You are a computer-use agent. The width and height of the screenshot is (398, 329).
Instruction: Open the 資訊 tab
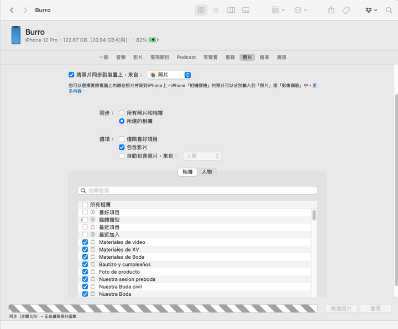pos(281,58)
